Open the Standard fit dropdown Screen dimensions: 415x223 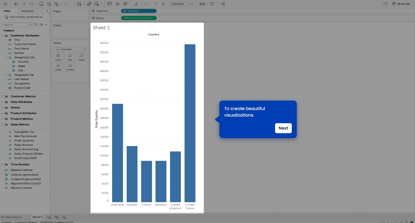pos(181,4)
